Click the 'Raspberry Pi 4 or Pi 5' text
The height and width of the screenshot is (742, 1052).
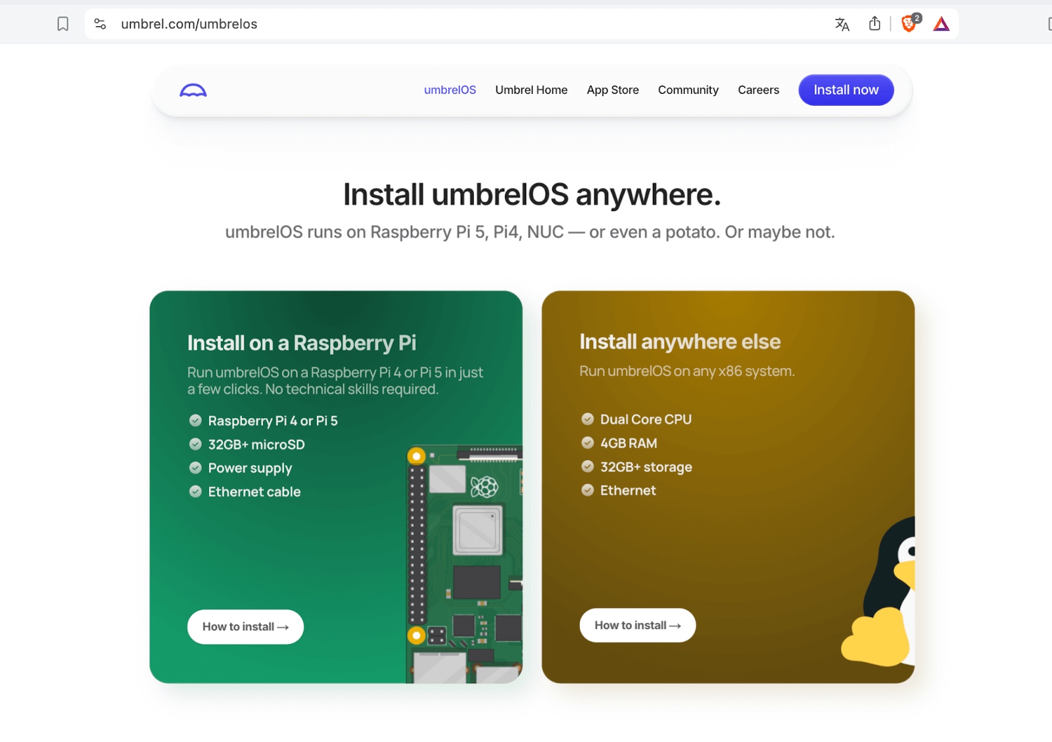pos(273,421)
